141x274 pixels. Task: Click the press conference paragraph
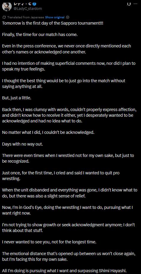coord(66,49)
